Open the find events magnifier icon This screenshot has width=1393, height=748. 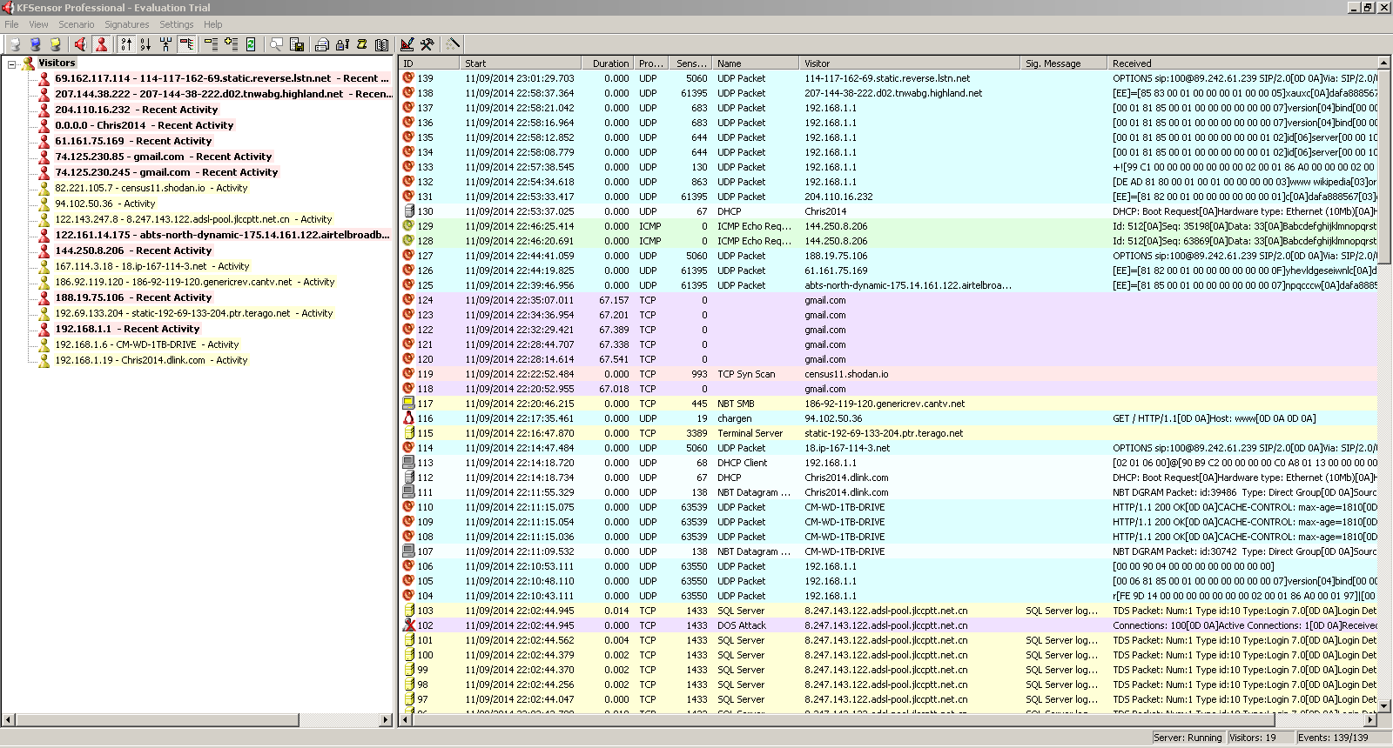pos(276,43)
